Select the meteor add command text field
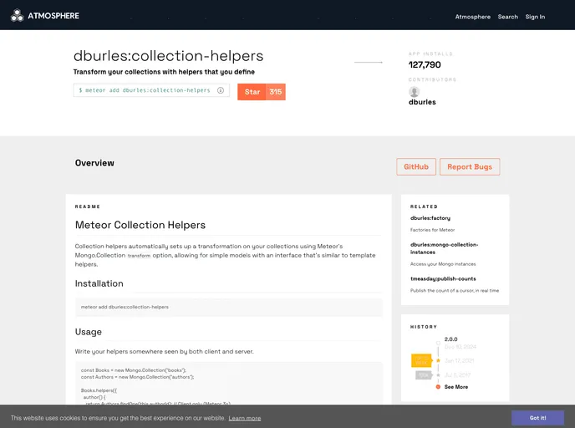This screenshot has height=428, width=575. [151, 90]
